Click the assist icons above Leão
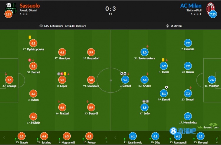 pos(146,101)
